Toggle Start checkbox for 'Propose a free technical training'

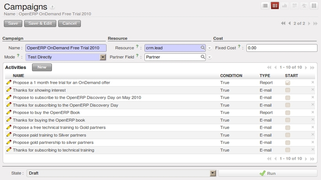[x=288, y=128]
